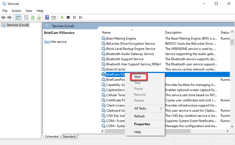Toggle Show/Hide Console Tree toolbar icon
Image resolution: width=235 pixels, height=145 pixels.
18,18
